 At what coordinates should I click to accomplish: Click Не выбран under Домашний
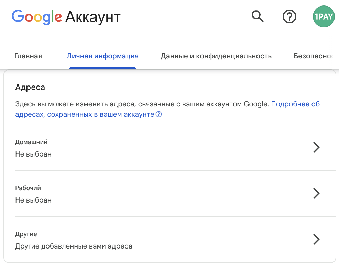(x=33, y=154)
